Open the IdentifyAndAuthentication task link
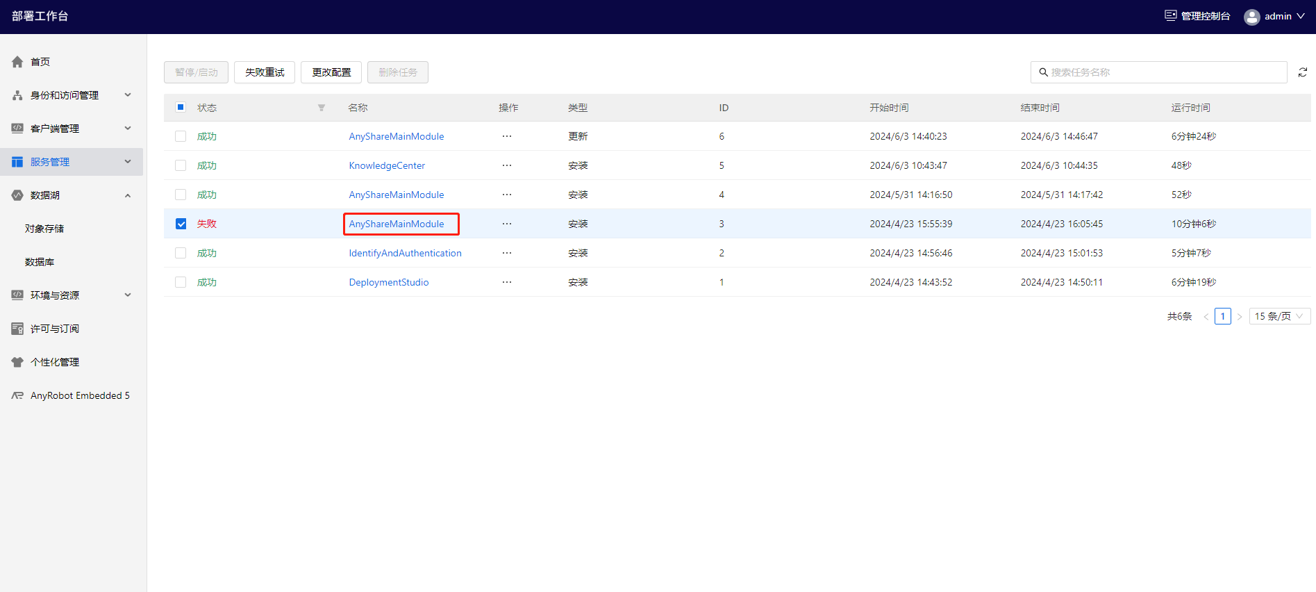Screen dimensions: 1316x592 click(405, 253)
